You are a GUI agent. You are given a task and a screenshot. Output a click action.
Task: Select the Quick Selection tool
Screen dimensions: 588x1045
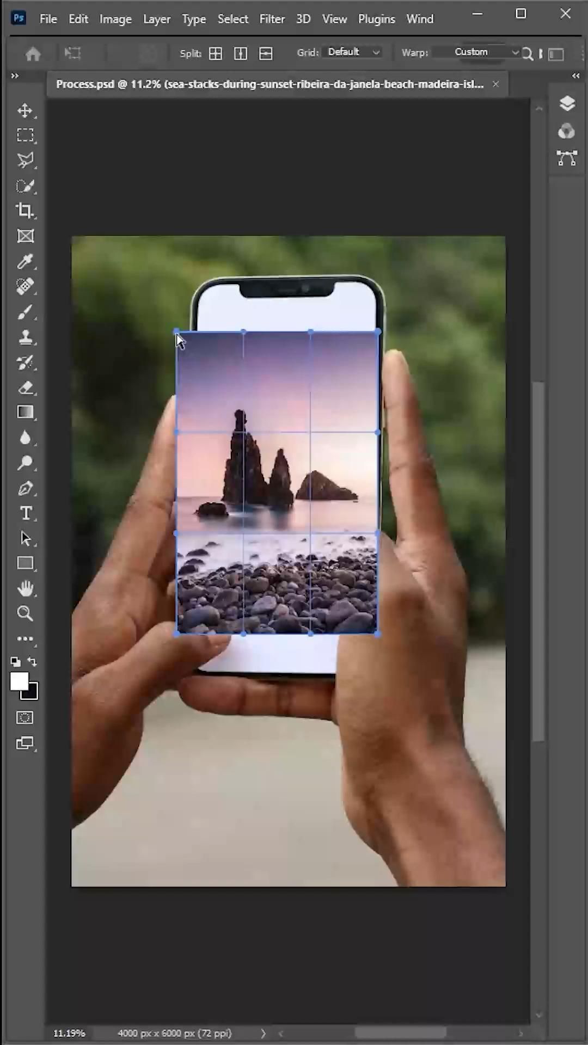(25, 186)
